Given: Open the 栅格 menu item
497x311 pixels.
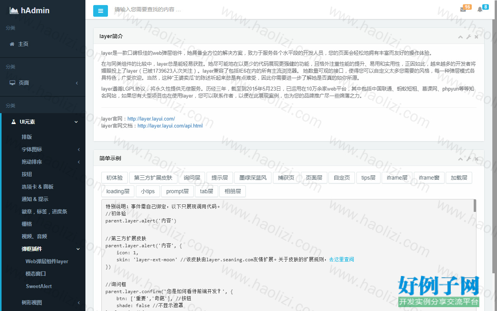Looking at the screenshot, I should pyautogui.click(x=27, y=224).
